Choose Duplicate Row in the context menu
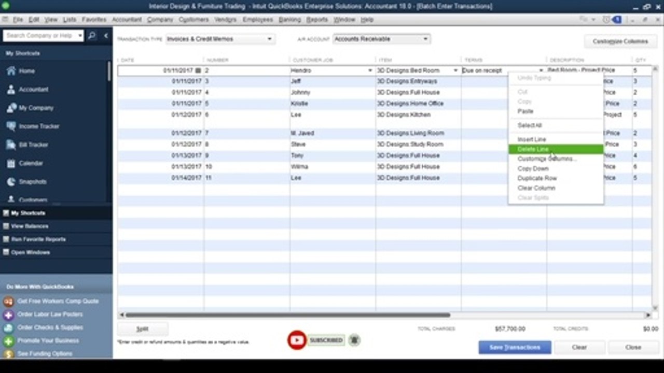Viewport: 664px width, 373px height. tap(556, 178)
